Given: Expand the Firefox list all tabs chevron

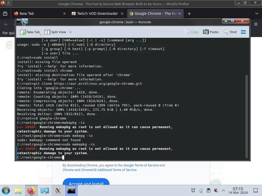Looking at the screenshot, I should coord(257,14).
